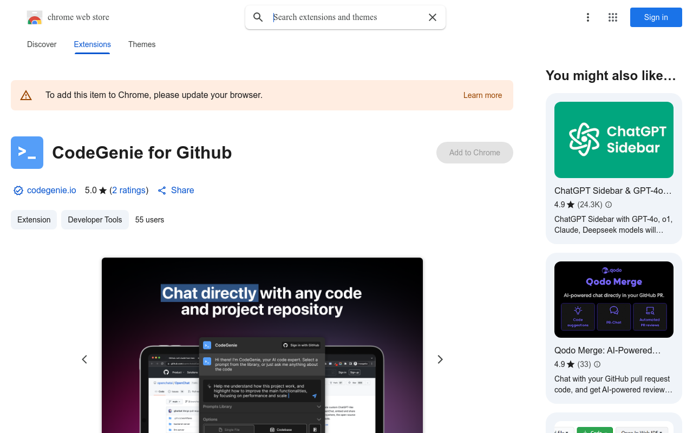Click the ChatGPT Sidebar description text
Screen dimensions: 693x433
coord(613,225)
